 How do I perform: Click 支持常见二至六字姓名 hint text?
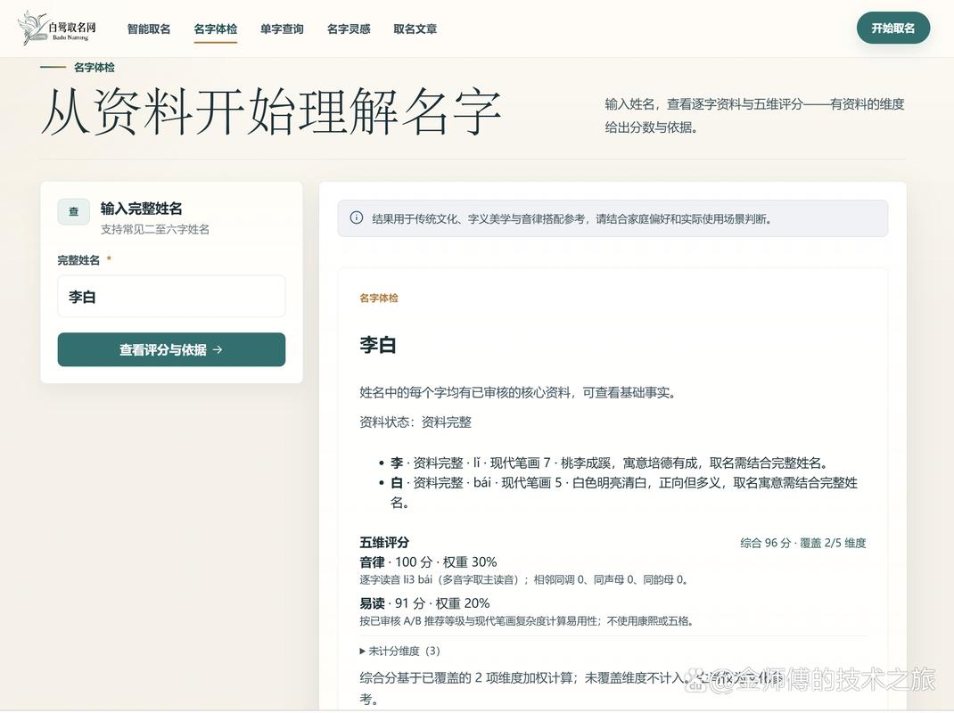point(155,229)
